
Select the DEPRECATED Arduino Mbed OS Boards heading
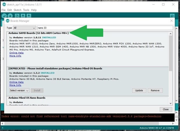(x=55, y=69)
